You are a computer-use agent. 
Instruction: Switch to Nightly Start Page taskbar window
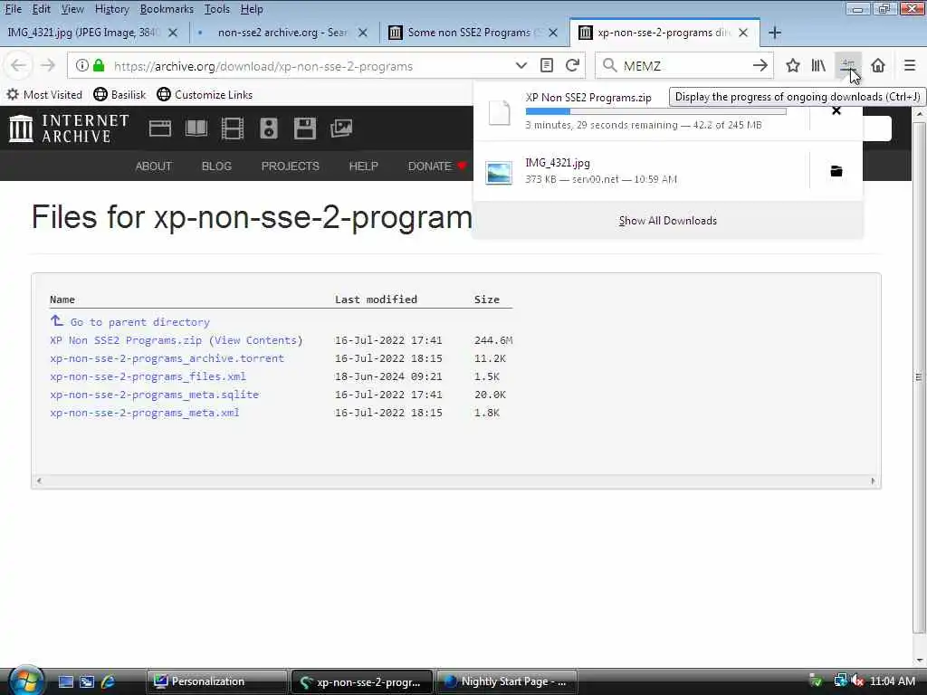(506, 681)
